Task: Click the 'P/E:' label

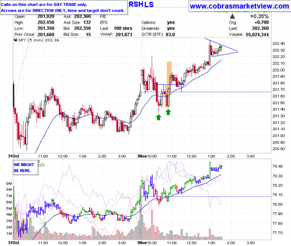Action: click(103, 17)
